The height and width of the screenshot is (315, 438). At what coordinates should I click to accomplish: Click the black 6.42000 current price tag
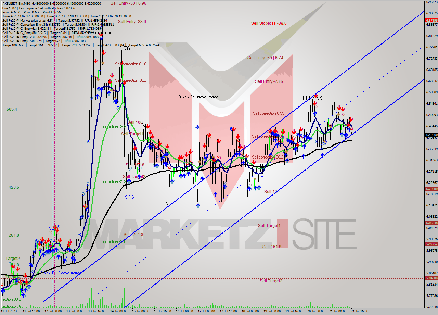[431, 135]
